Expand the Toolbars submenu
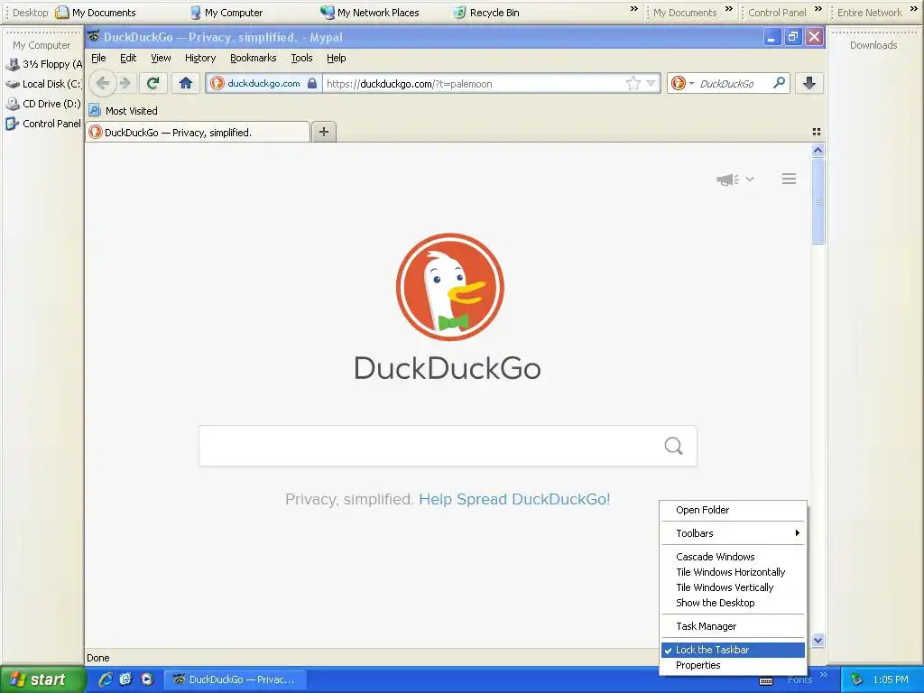Screen dimensions: 924x693 point(733,532)
